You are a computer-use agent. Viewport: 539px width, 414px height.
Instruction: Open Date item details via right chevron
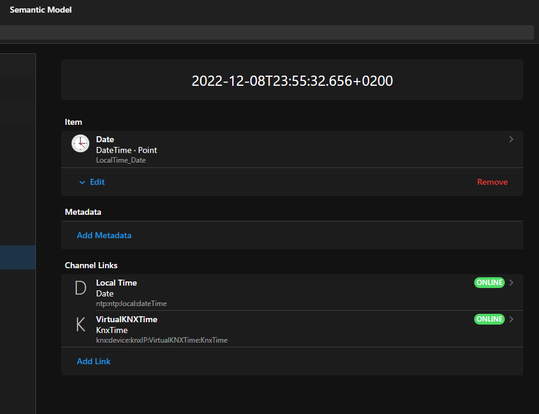point(511,139)
